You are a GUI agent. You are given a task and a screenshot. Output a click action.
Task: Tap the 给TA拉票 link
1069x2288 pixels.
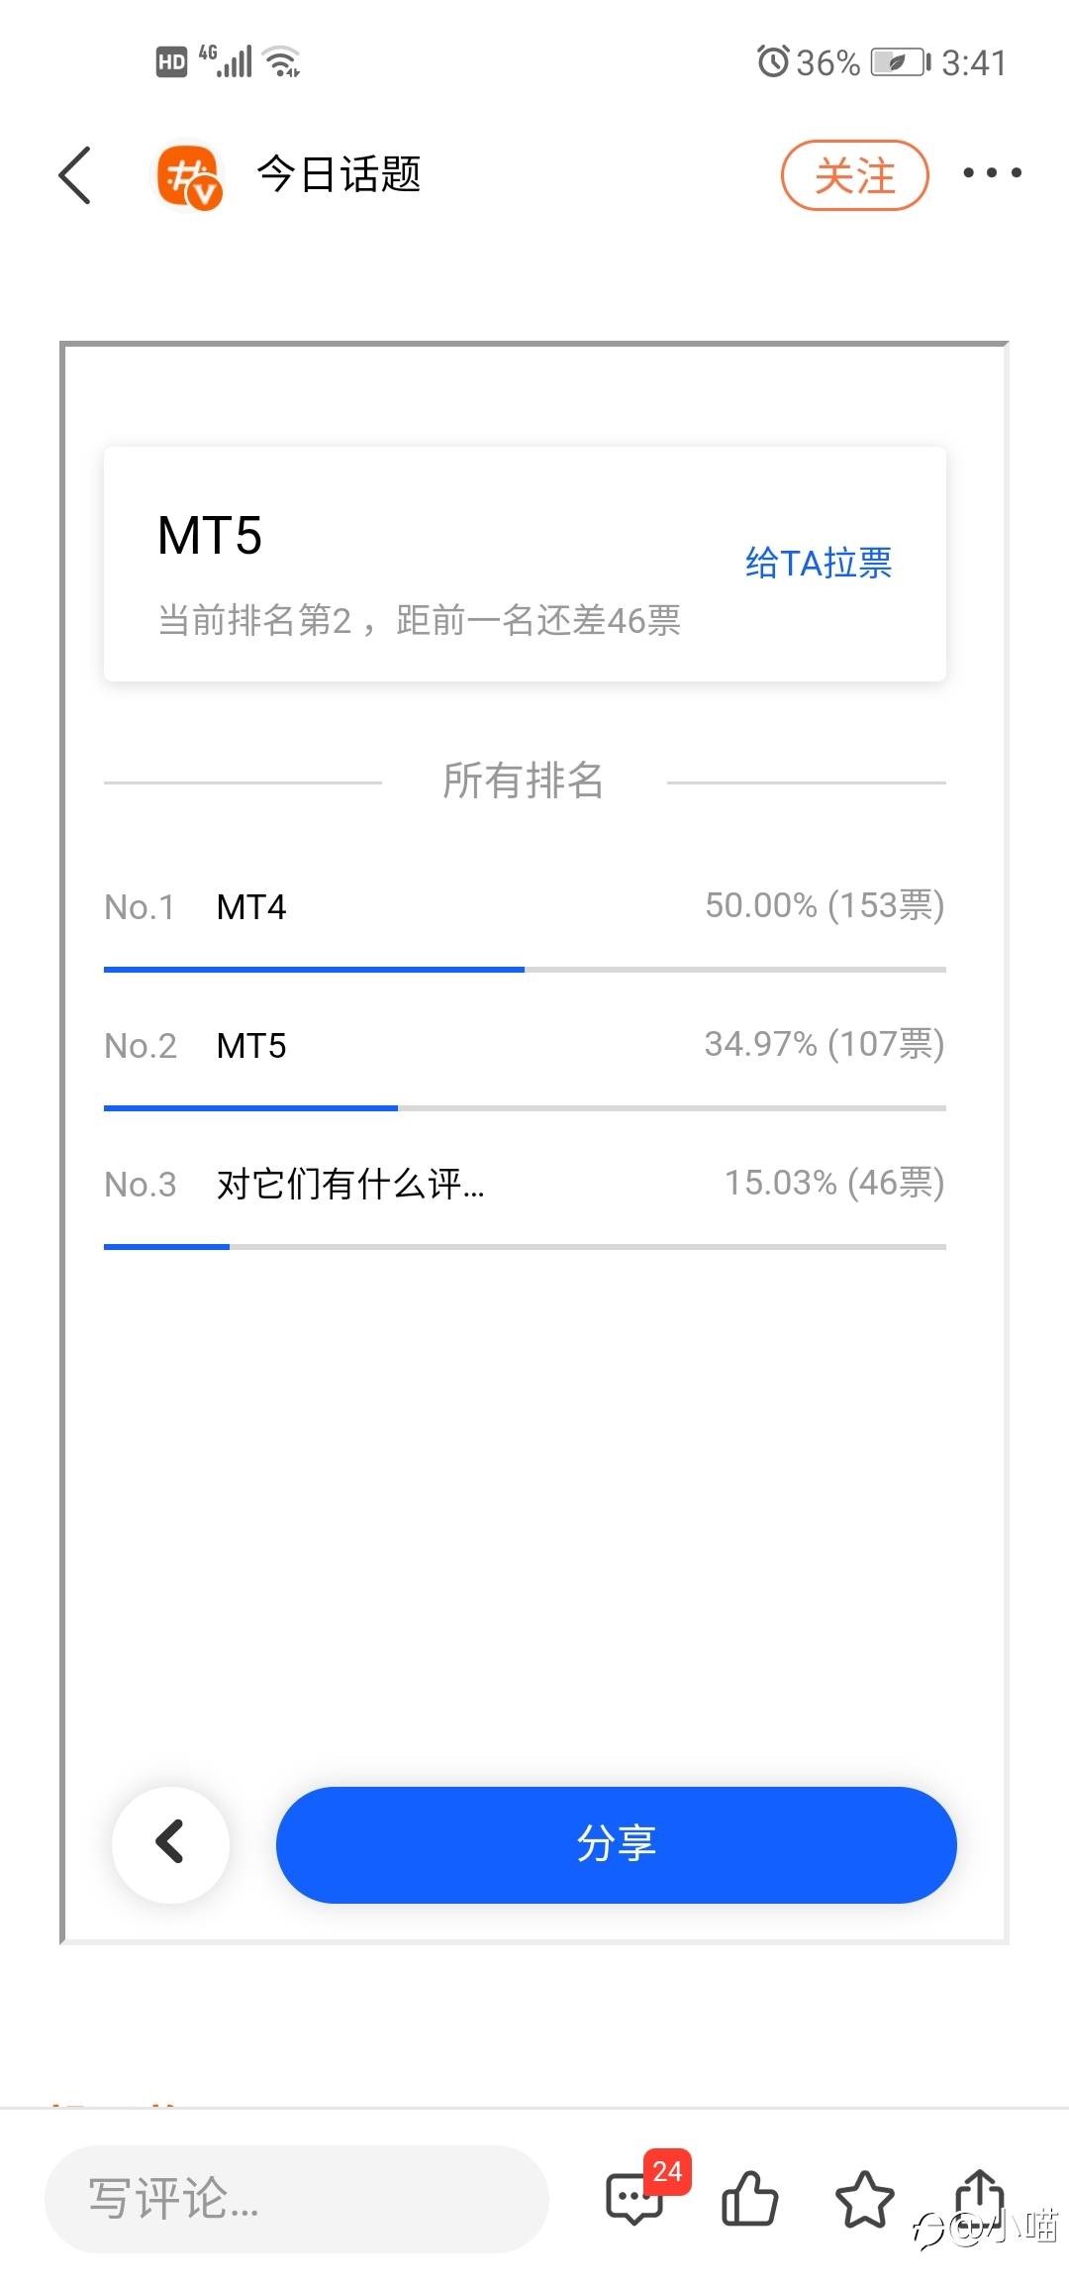pos(818,563)
